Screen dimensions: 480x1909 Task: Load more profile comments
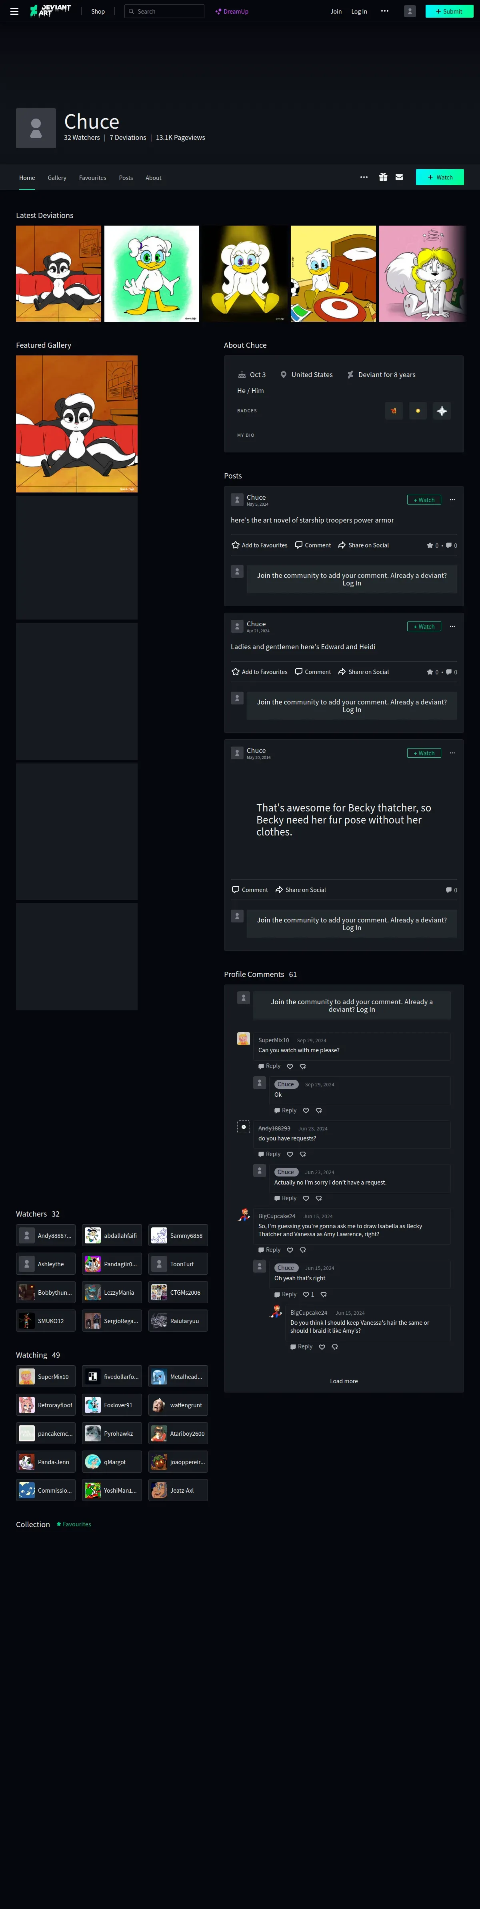coord(344,1381)
